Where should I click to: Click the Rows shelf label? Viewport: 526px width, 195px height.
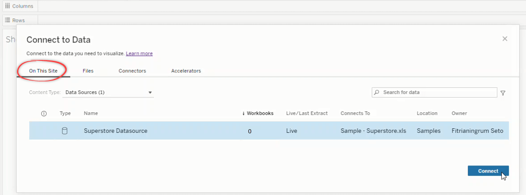click(18, 20)
